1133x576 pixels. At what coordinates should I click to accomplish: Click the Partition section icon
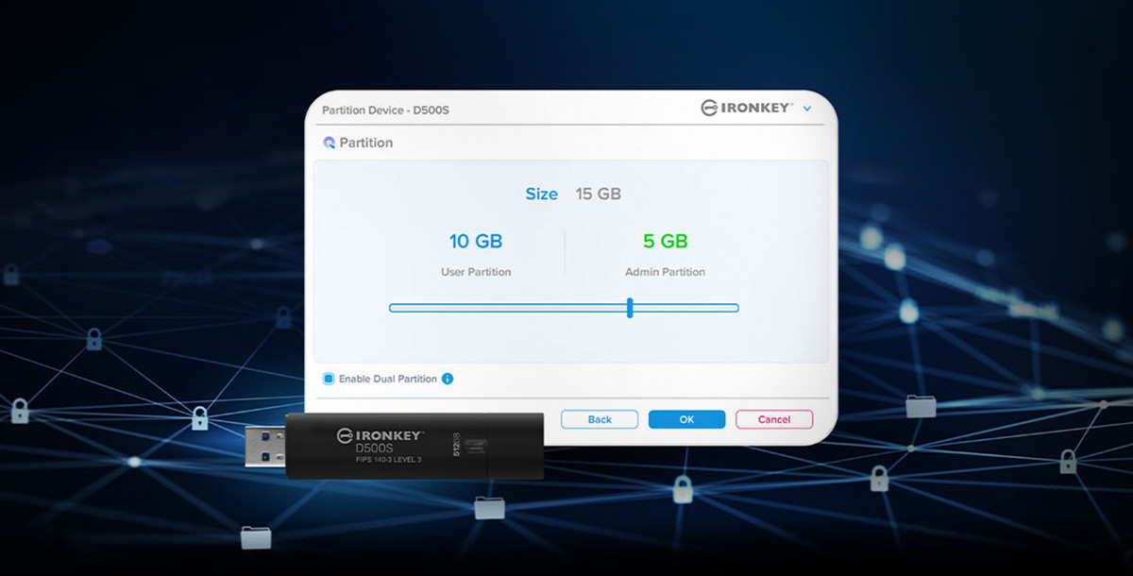[x=330, y=143]
